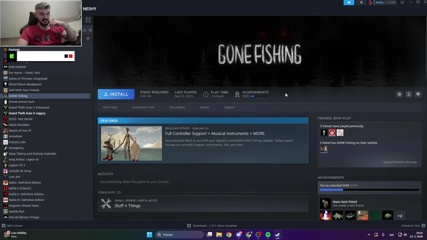Open red eye avatar friend
The width and height of the screenshot is (427, 240).
pyautogui.click(x=332, y=133)
